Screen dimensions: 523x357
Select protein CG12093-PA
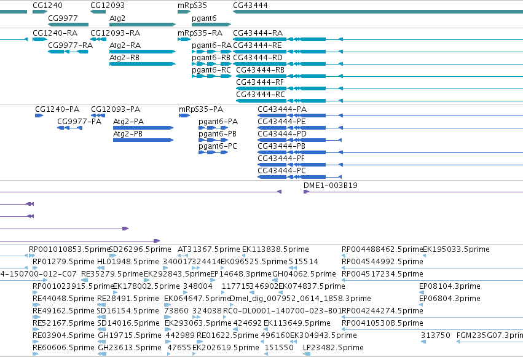coord(98,116)
